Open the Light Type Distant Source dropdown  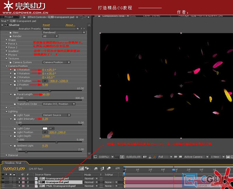pos(56,115)
